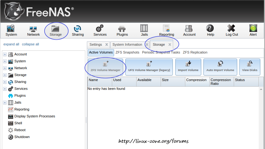Open the Sharing section in top toolbar
The height and width of the screenshot is (149, 265).
[x=78, y=31]
